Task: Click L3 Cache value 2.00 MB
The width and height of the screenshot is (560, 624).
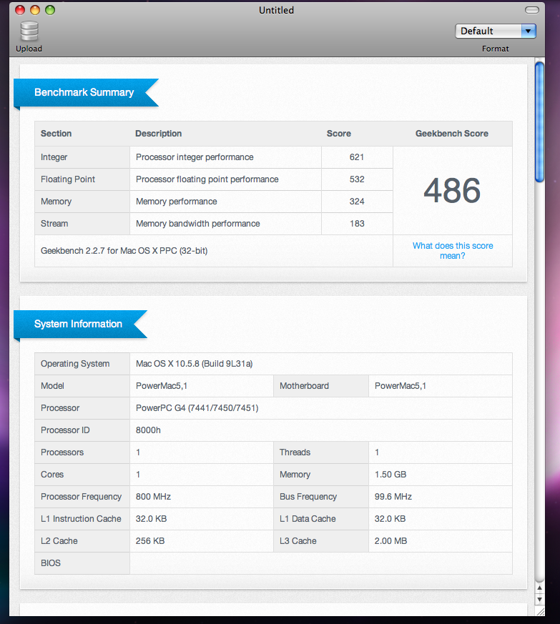Action: point(390,541)
